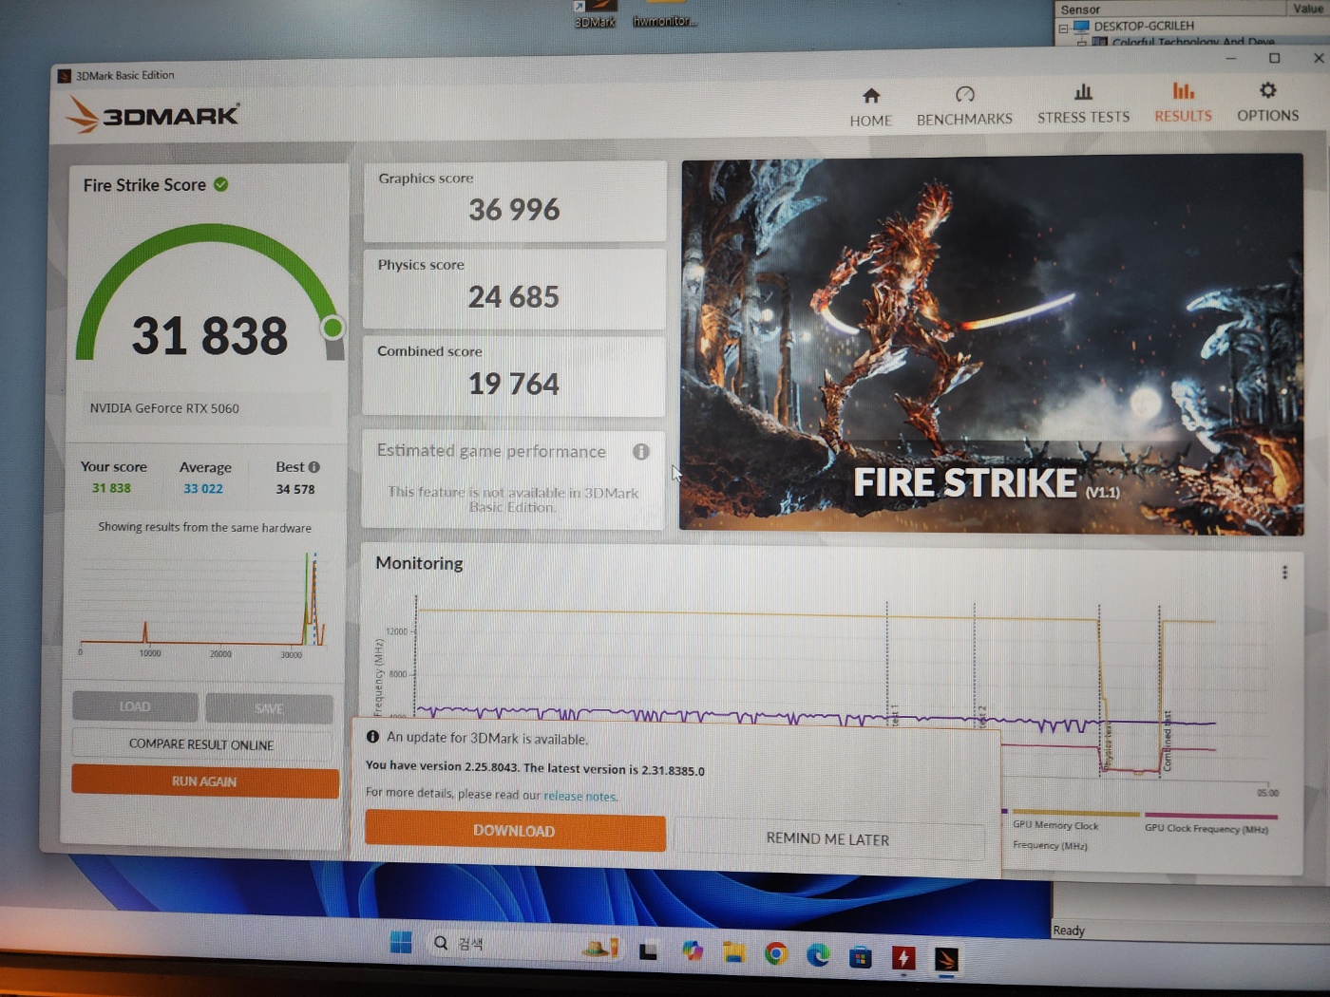Click COMPARE RESULT ONLINE

point(201,744)
